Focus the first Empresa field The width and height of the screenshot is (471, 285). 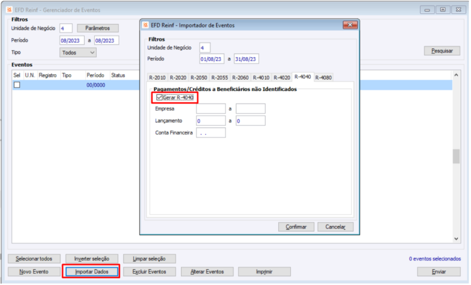point(211,109)
